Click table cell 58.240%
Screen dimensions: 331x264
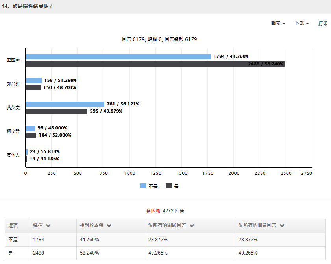[x=89, y=253]
